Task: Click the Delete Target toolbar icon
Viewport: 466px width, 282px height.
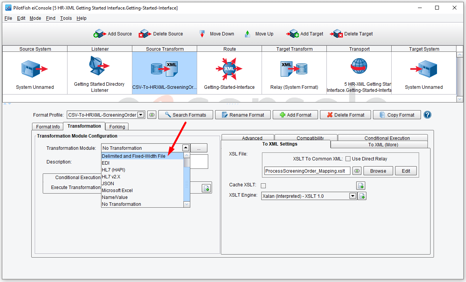Action: click(336, 34)
